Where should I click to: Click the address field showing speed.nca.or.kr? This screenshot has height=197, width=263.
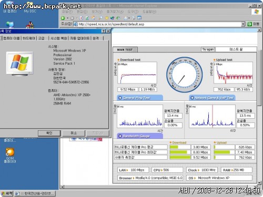point(159,24)
